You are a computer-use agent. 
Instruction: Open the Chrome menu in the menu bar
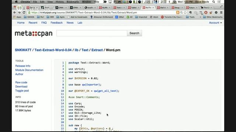click(x=25, y=2)
